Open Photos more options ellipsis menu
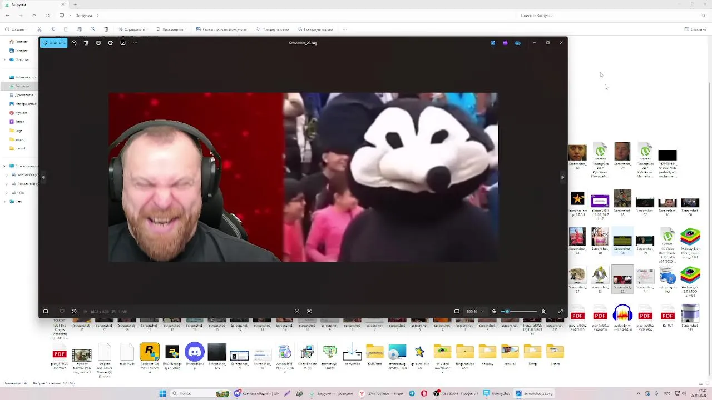Image resolution: width=712 pixels, height=400 pixels. coord(135,43)
